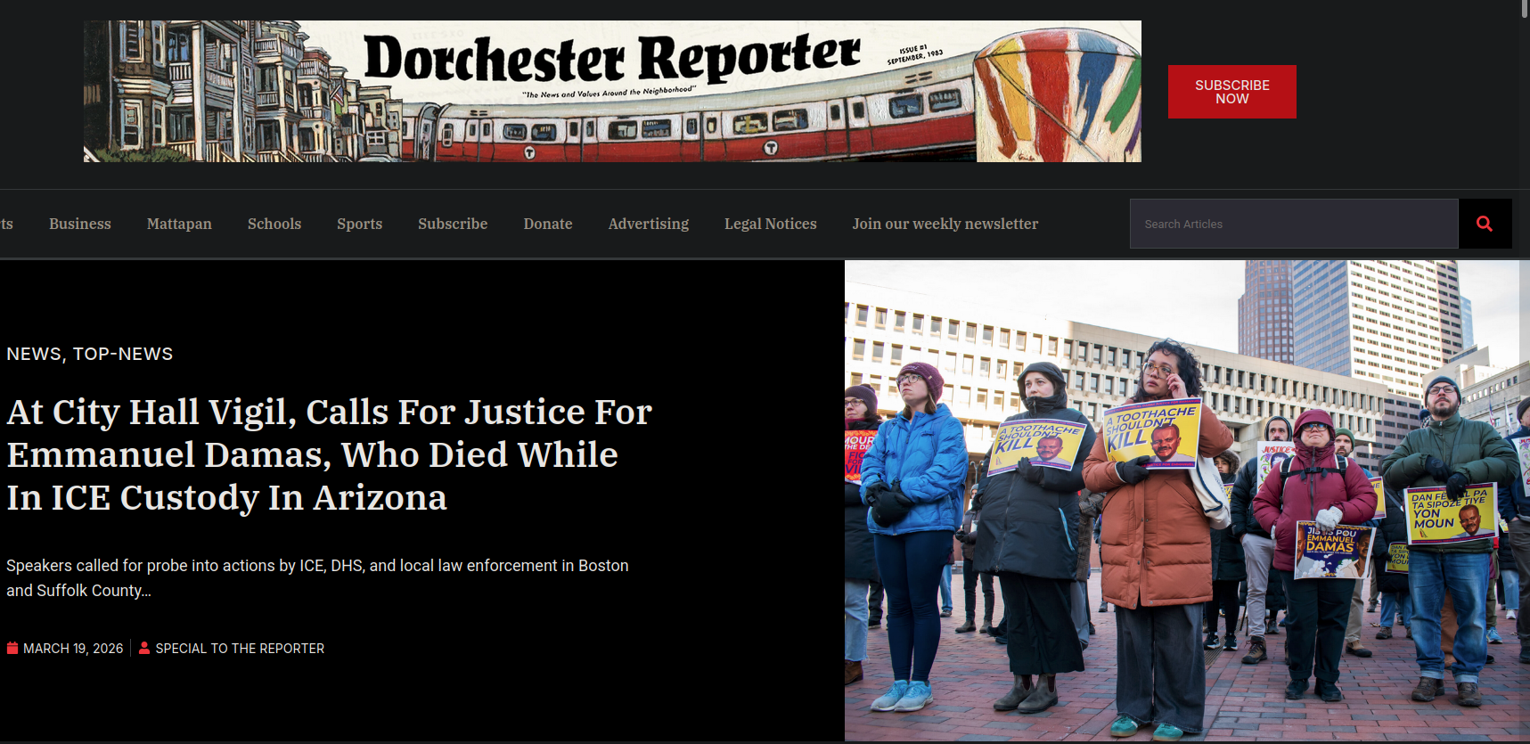Screen dimensions: 1530x744
Task: Click the red search magnifier icon
Action: [x=1485, y=224]
